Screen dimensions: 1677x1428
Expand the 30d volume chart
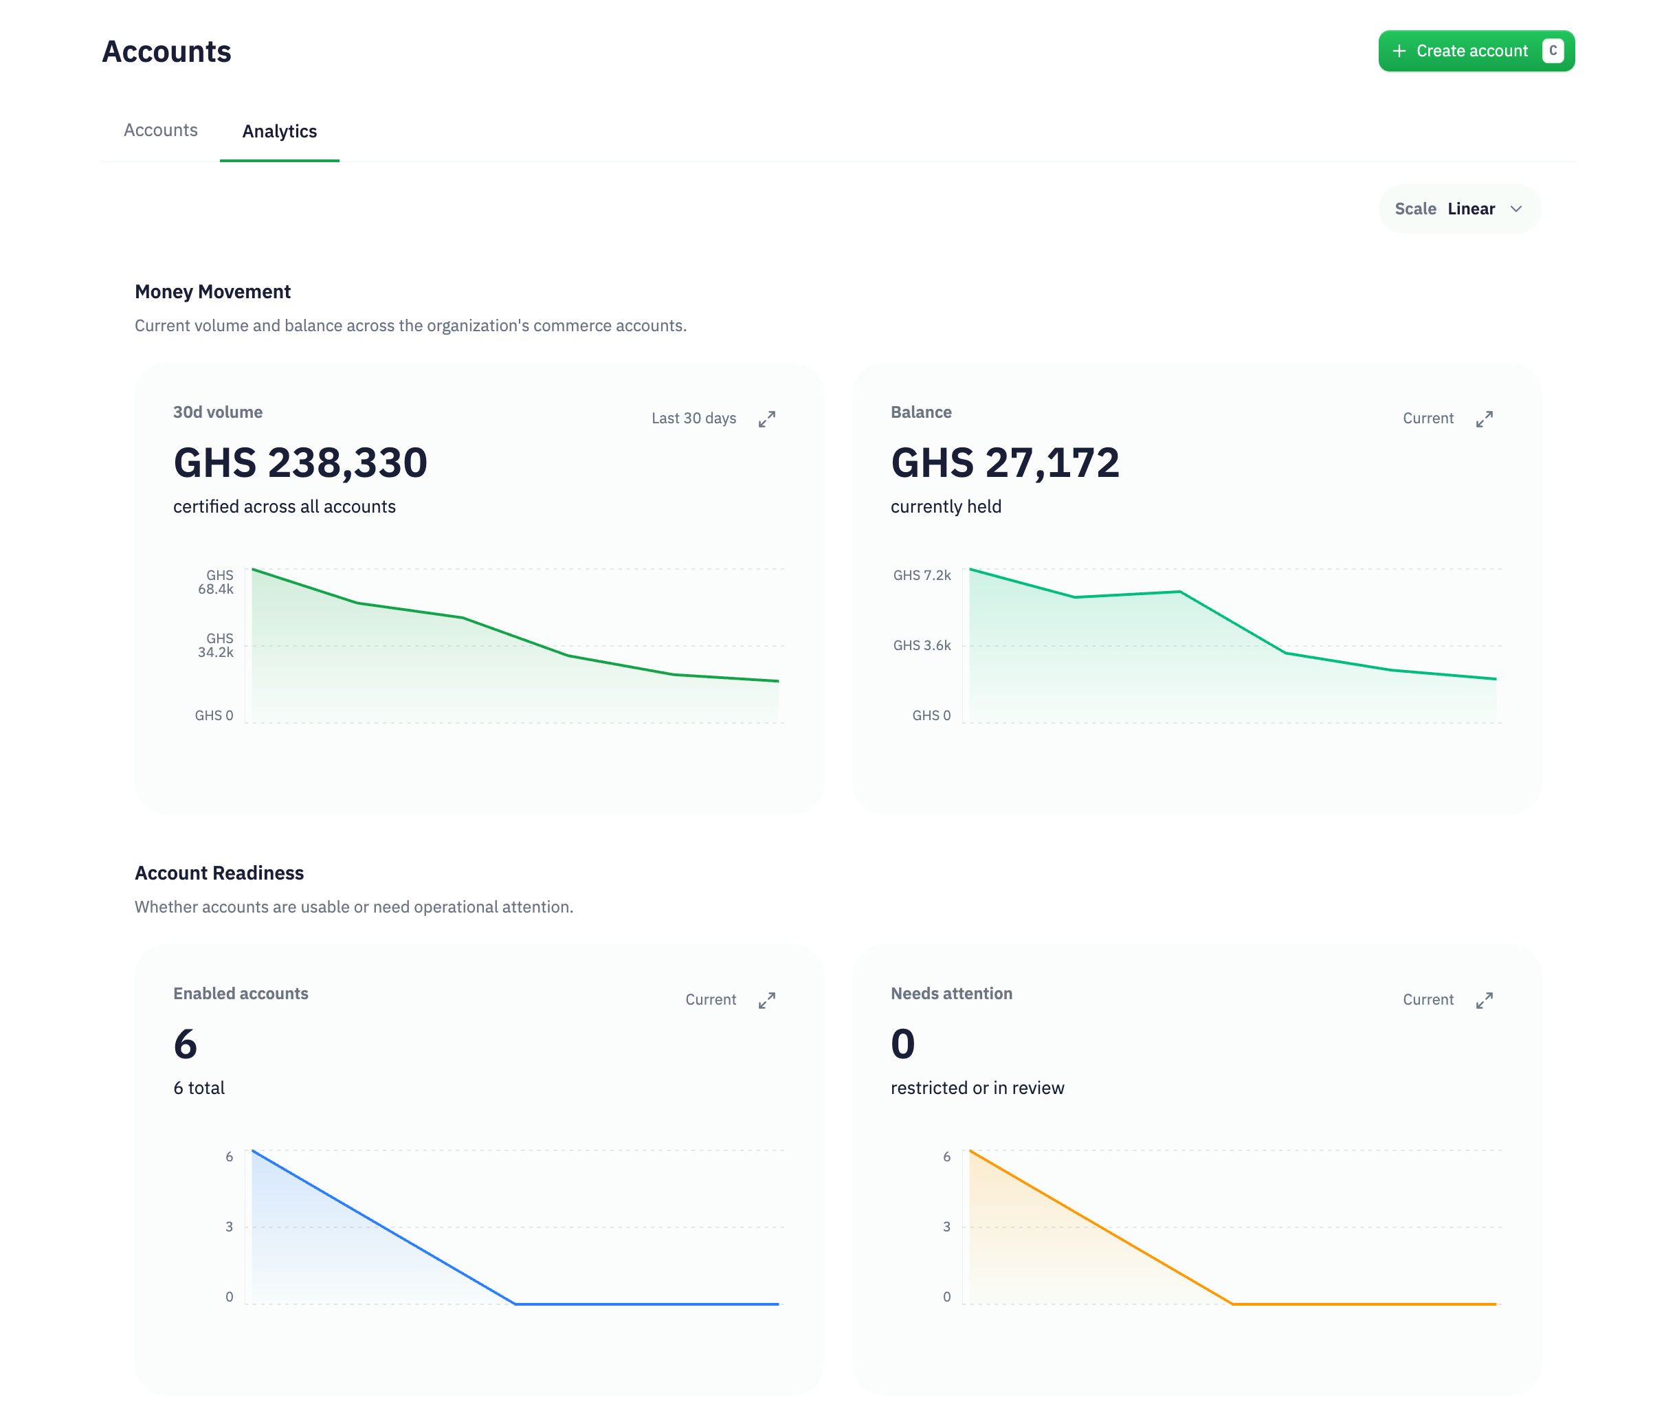click(766, 419)
